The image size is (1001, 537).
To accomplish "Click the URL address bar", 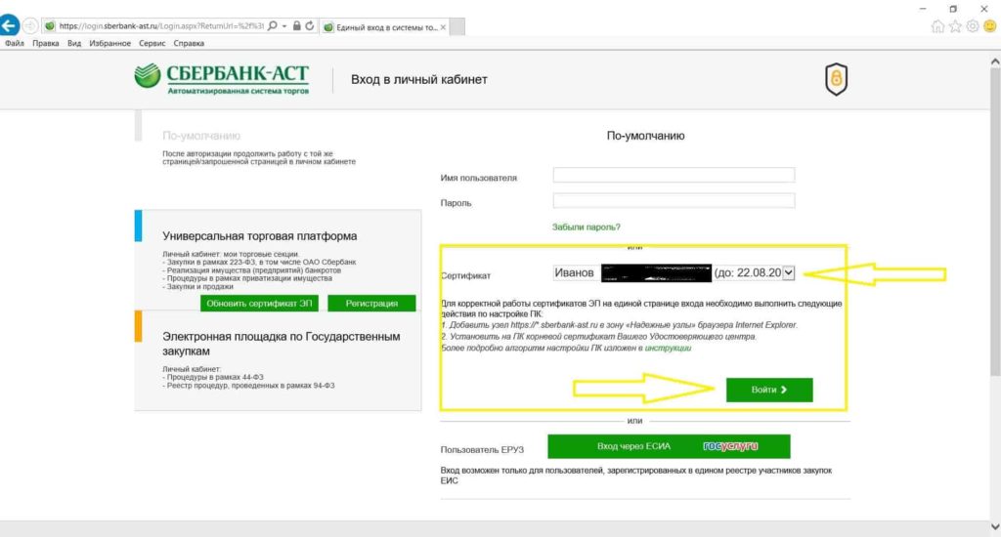I will click(161, 26).
